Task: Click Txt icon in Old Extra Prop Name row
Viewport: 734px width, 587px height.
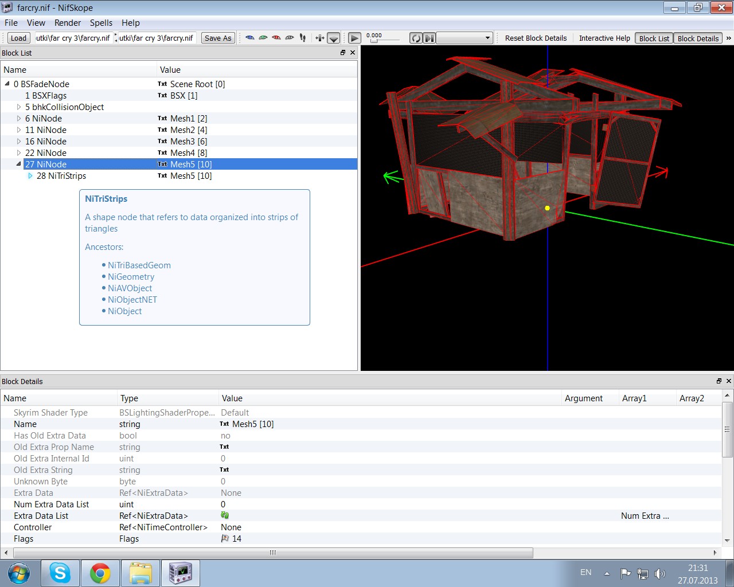Action: [x=224, y=447]
